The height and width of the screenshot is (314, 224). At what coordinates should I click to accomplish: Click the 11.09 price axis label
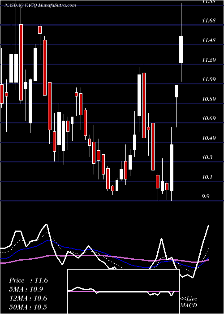[x=208, y=79]
